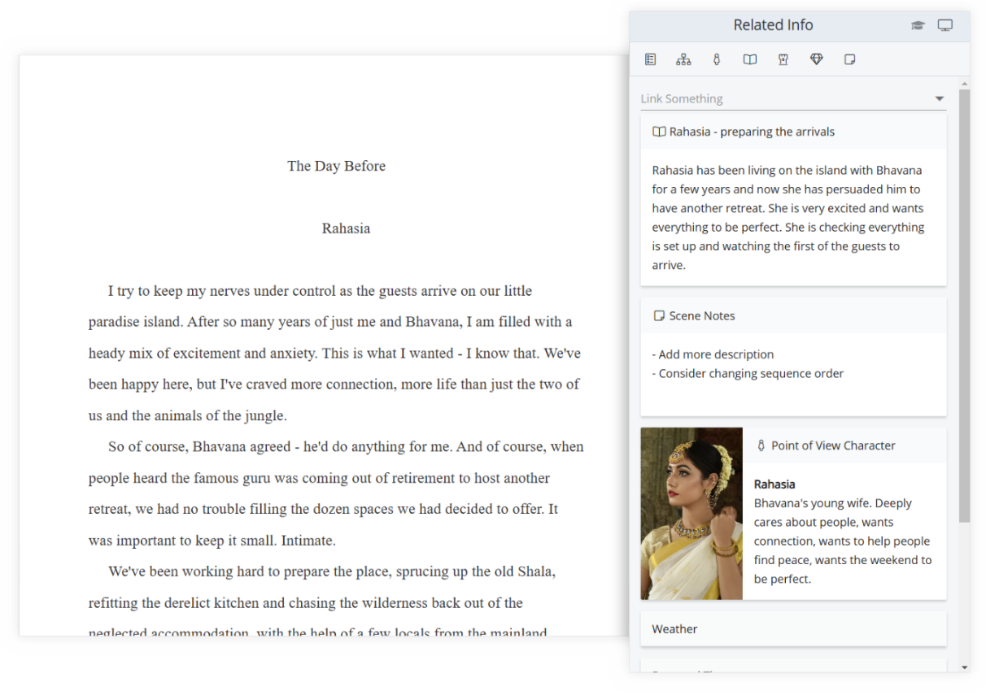The width and height of the screenshot is (986, 695).
Task: Expand the Weather card
Action: (793, 628)
